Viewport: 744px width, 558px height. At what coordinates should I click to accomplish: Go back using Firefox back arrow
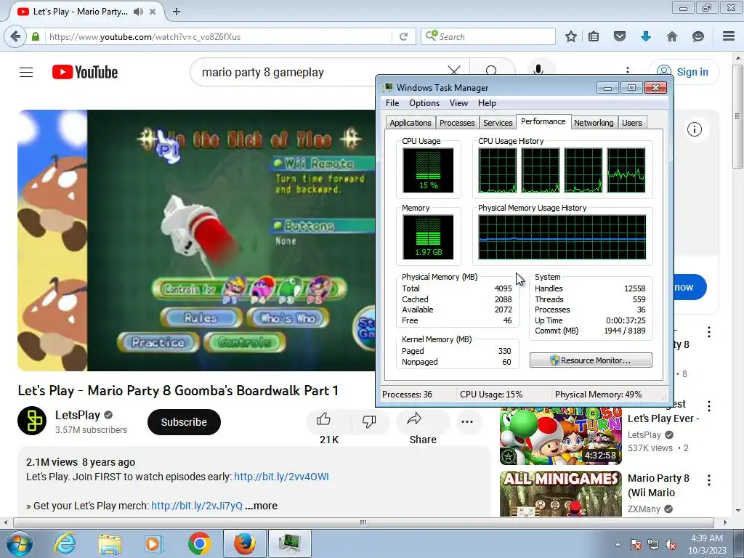point(15,36)
